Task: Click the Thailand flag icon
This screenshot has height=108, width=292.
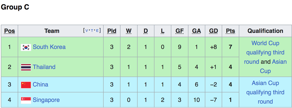Action: (26, 67)
